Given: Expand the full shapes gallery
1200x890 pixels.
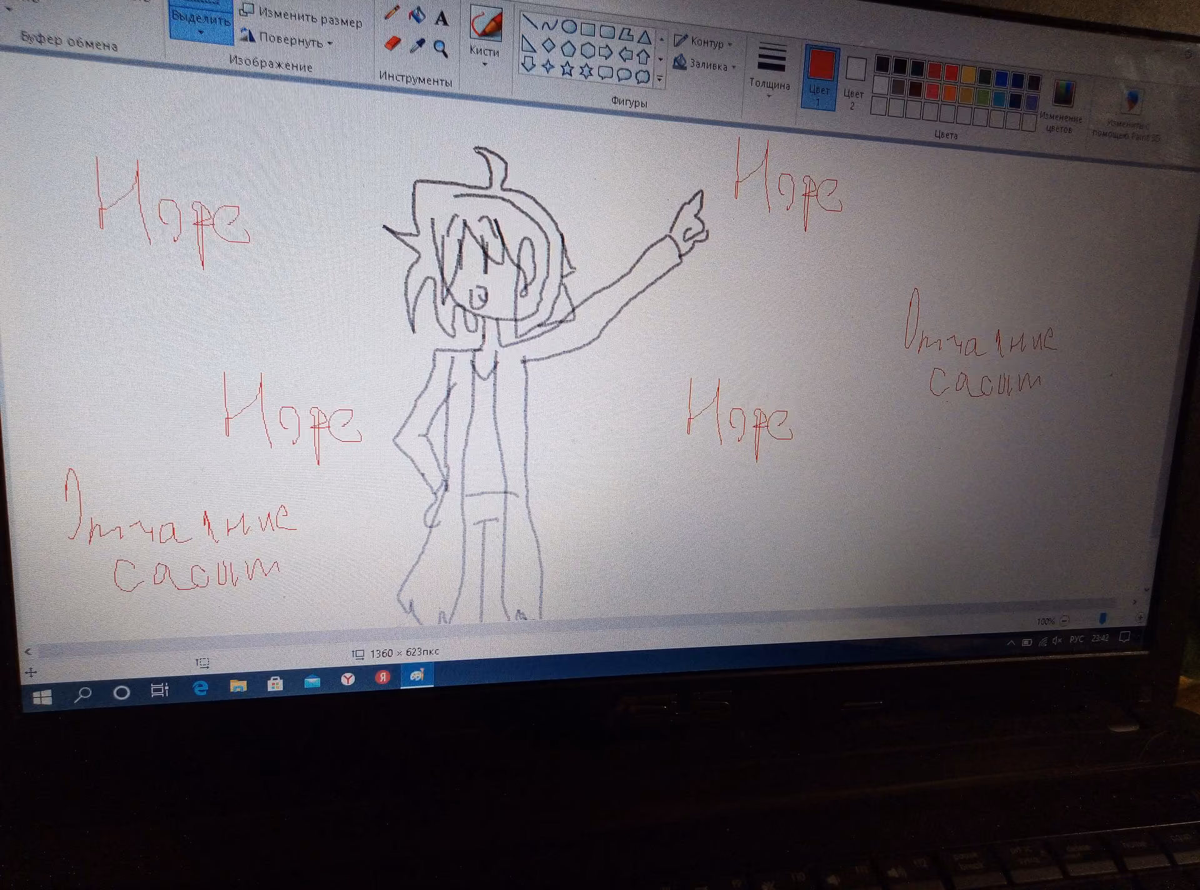Looking at the screenshot, I should pyautogui.click(x=659, y=79).
